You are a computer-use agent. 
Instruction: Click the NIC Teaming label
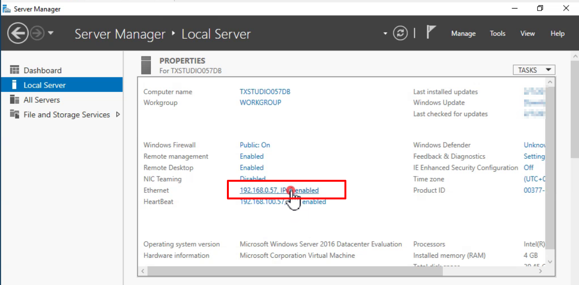coord(162,179)
